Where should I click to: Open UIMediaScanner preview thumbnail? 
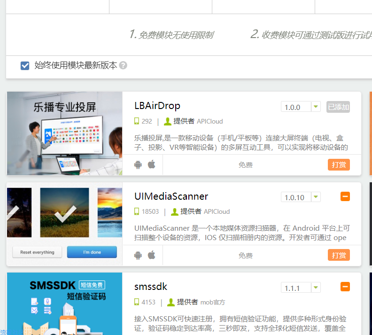click(x=64, y=224)
